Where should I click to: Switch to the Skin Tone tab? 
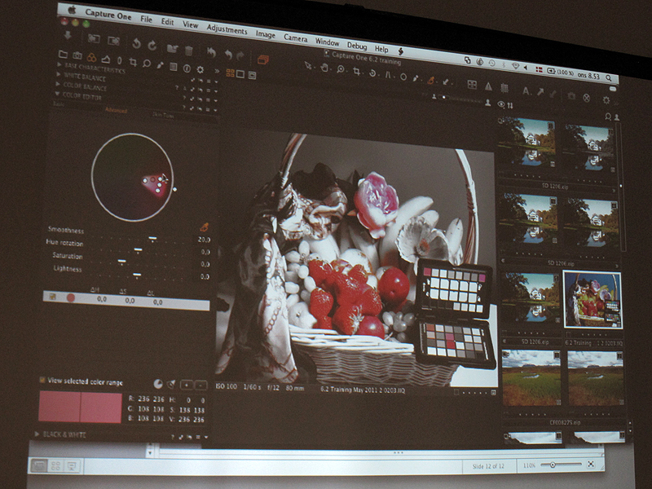click(x=164, y=115)
